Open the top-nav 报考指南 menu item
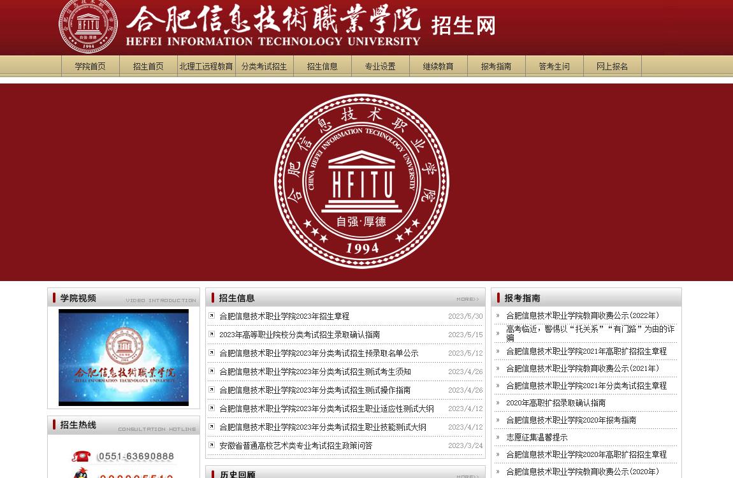This screenshot has height=478, width=733. [x=496, y=66]
